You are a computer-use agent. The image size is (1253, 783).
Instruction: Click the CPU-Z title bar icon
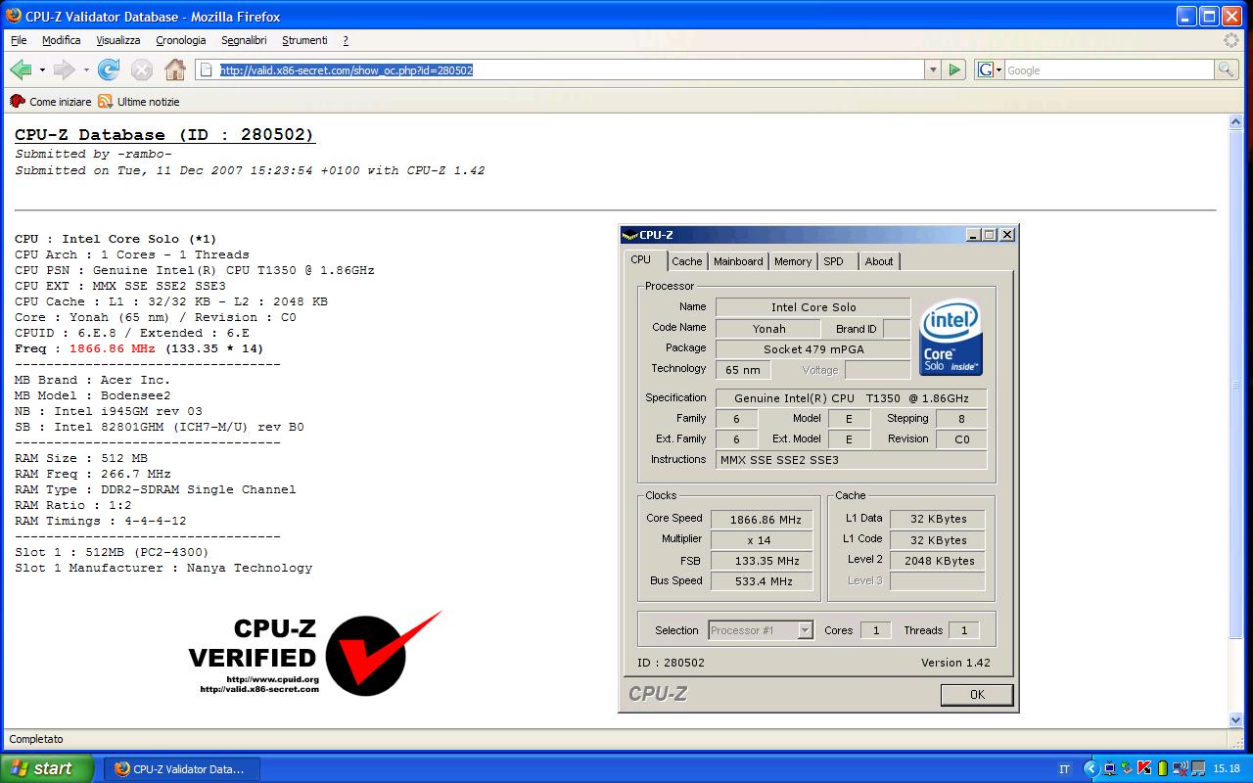click(631, 235)
